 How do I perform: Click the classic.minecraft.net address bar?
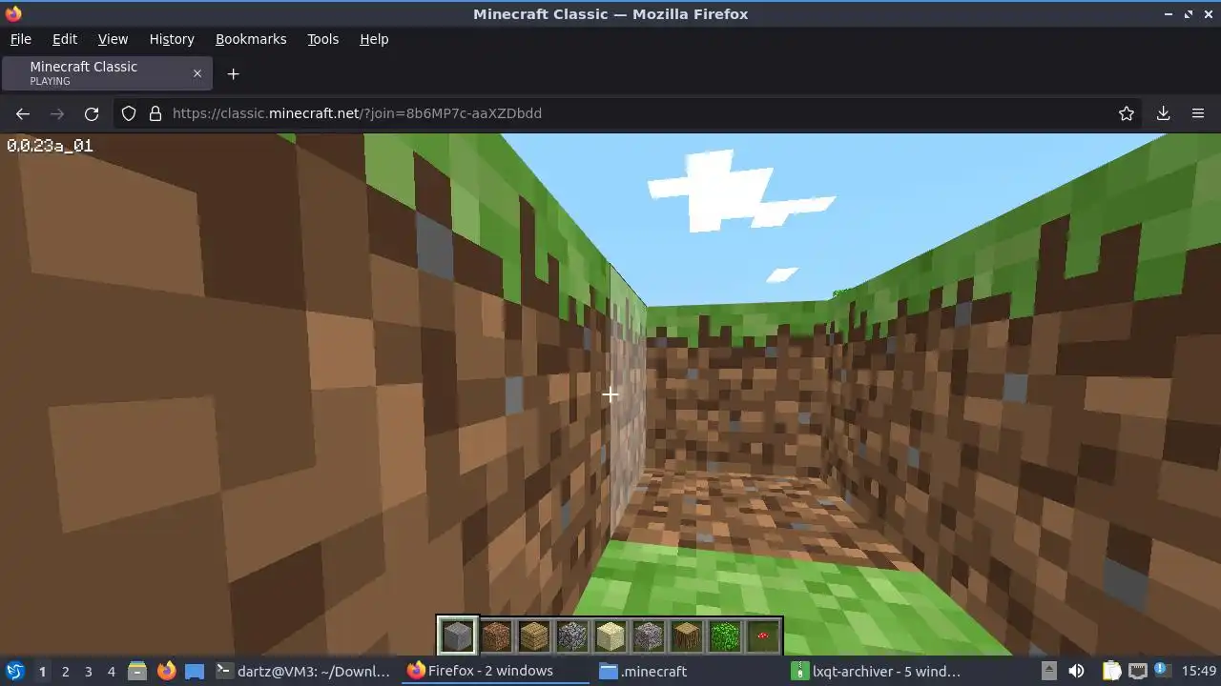coord(630,113)
